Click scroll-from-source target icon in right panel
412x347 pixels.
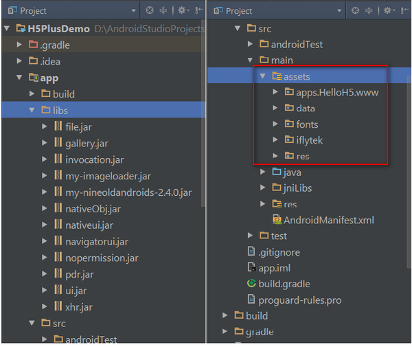click(355, 10)
